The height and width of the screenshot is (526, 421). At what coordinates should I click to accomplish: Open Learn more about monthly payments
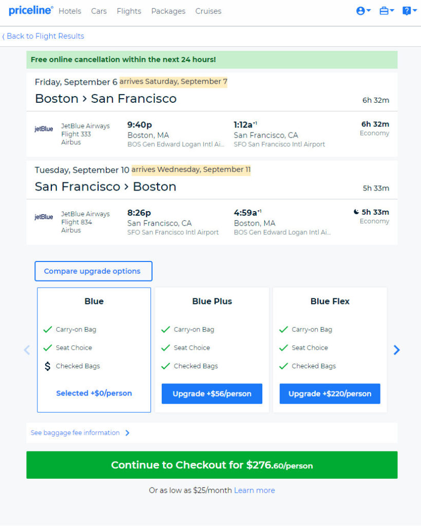click(255, 490)
